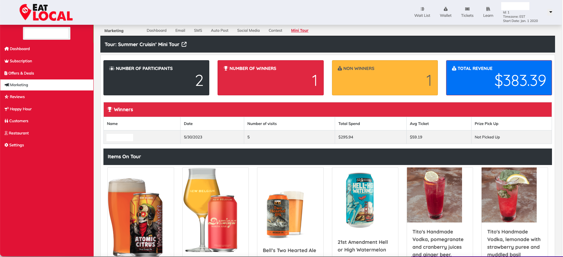Click the participants people icon
This screenshot has width=563, height=257.
(112, 68)
